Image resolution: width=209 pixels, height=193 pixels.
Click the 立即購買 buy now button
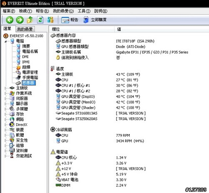pos(95,20)
